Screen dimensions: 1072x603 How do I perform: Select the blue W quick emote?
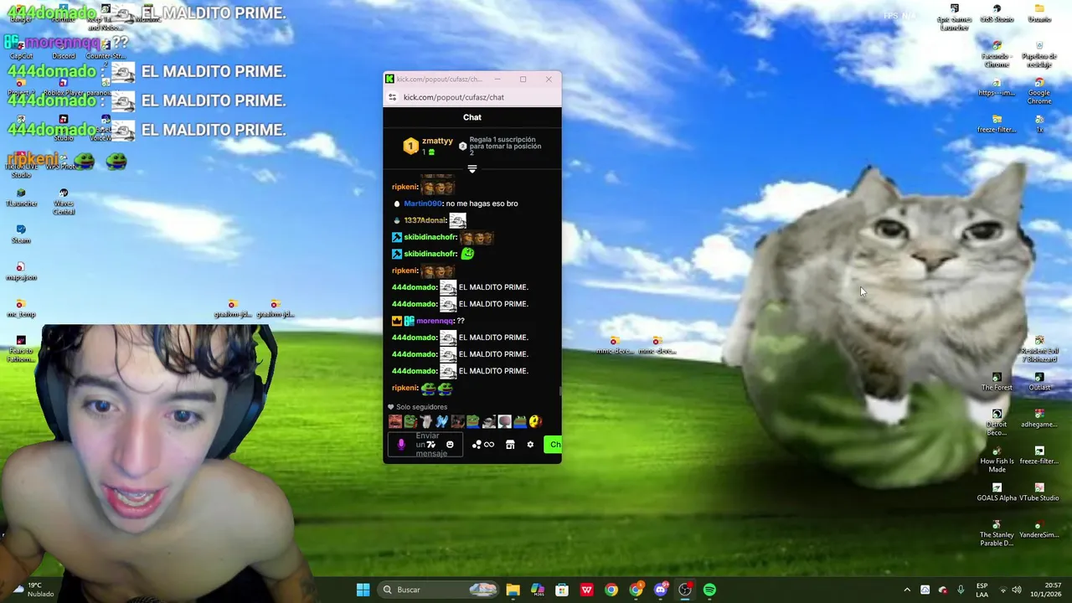click(441, 421)
